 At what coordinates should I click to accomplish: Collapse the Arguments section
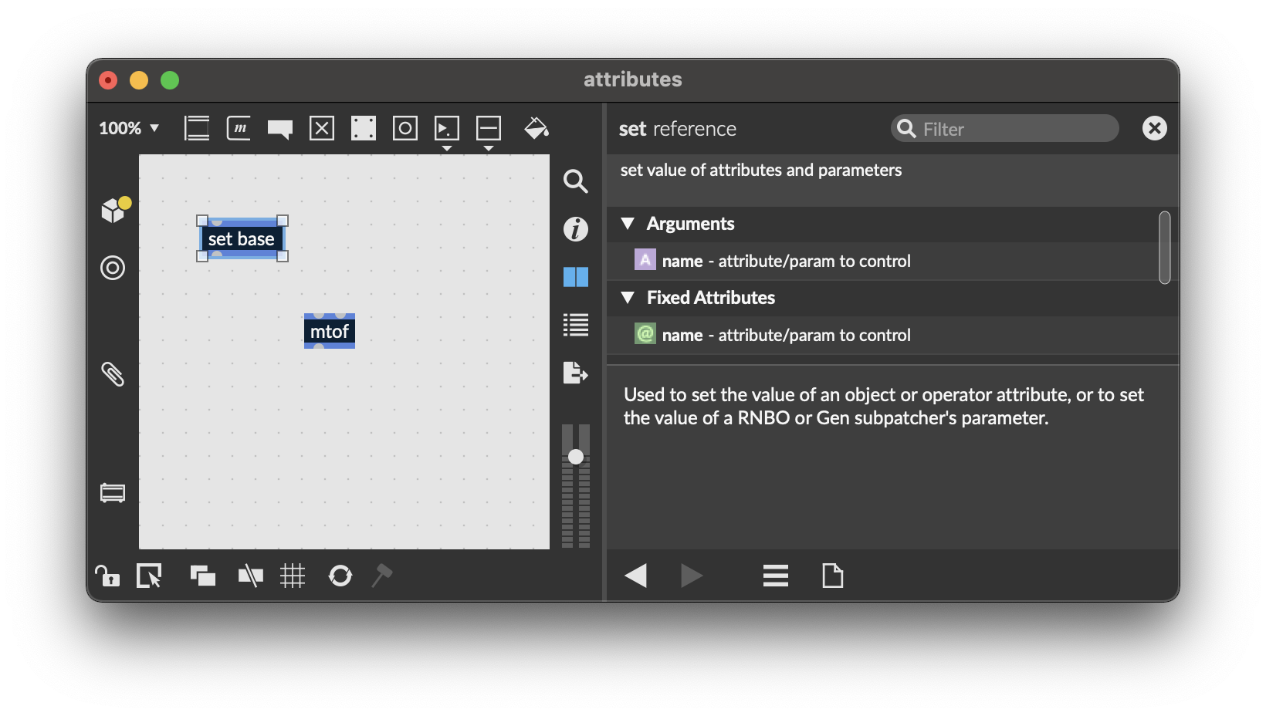628,224
